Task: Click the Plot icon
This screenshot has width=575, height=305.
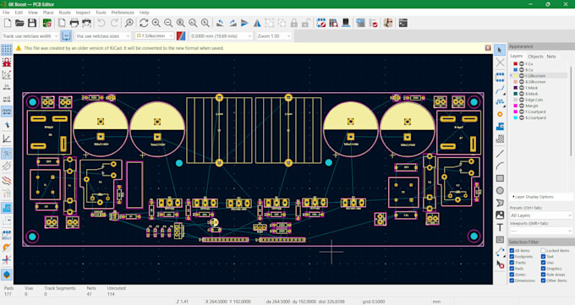Action: pos(86,23)
